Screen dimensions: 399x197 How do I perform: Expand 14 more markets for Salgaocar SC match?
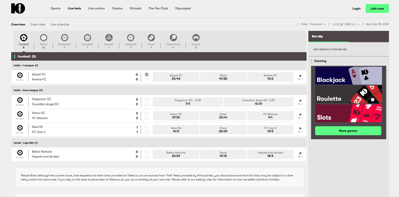tap(300, 104)
